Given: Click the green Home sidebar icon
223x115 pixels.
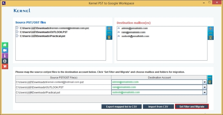Looking at the screenshot, I should [x=5, y=45].
